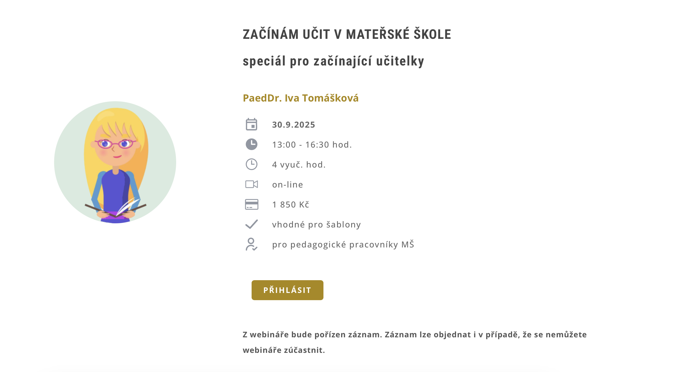The width and height of the screenshot is (691, 372).
Task: Click the video camera on-line icon
Action: point(251,184)
